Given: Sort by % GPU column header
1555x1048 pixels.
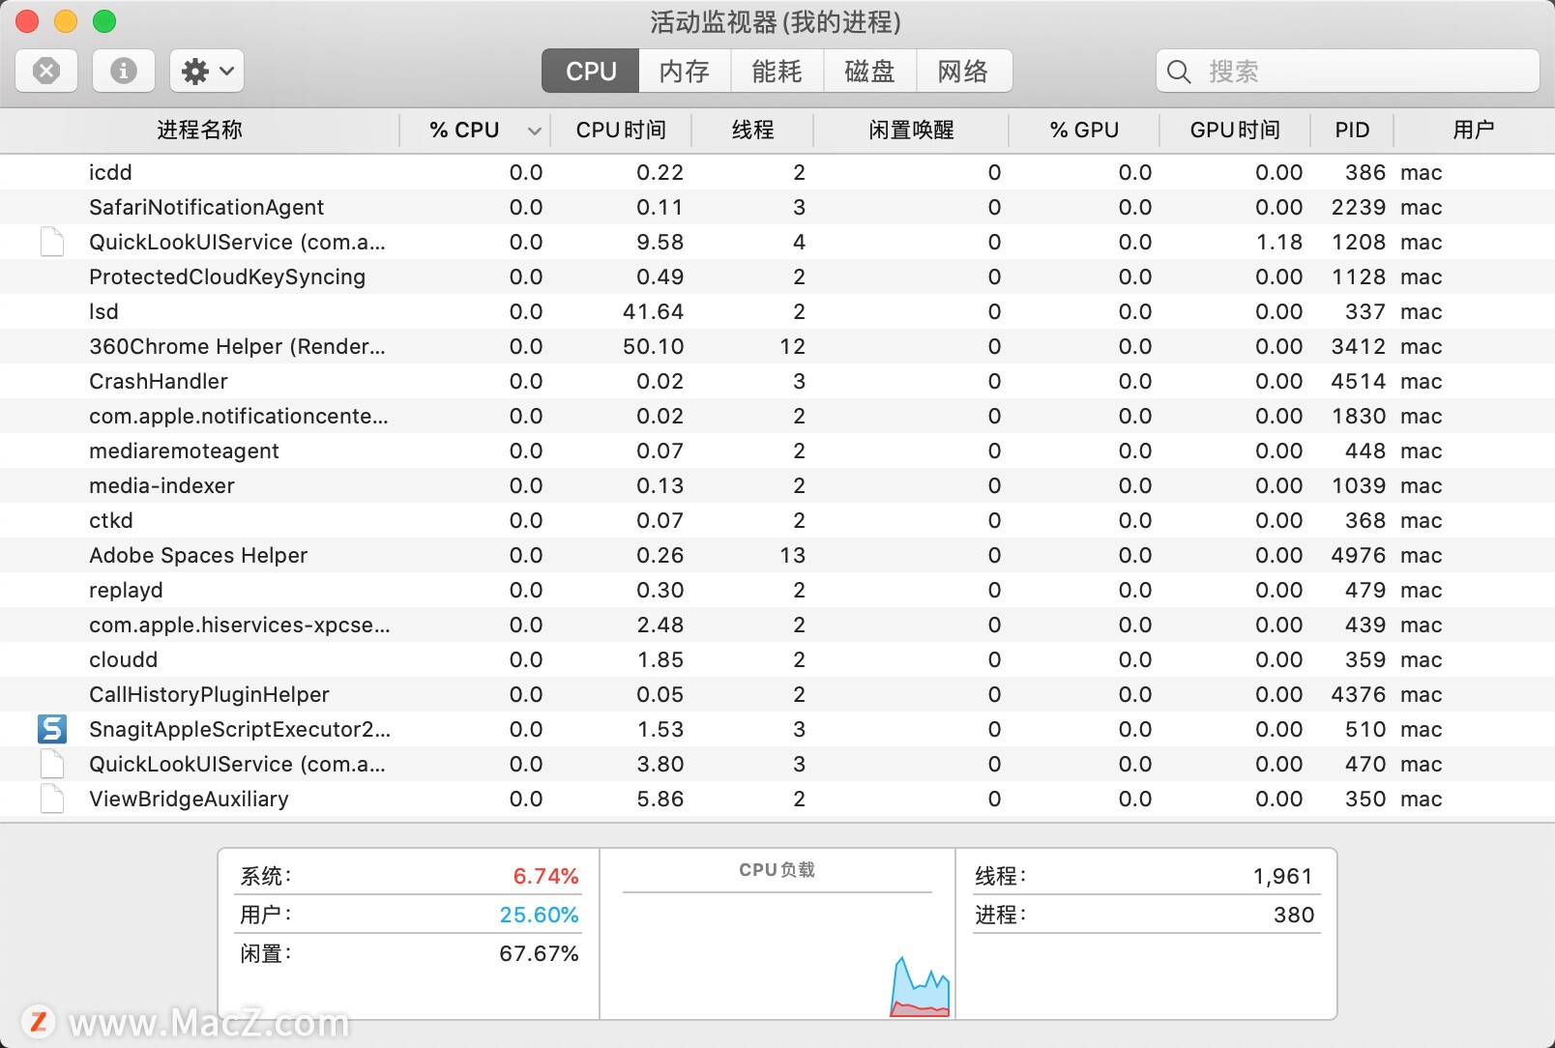Looking at the screenshot, I should [1084, 130].
